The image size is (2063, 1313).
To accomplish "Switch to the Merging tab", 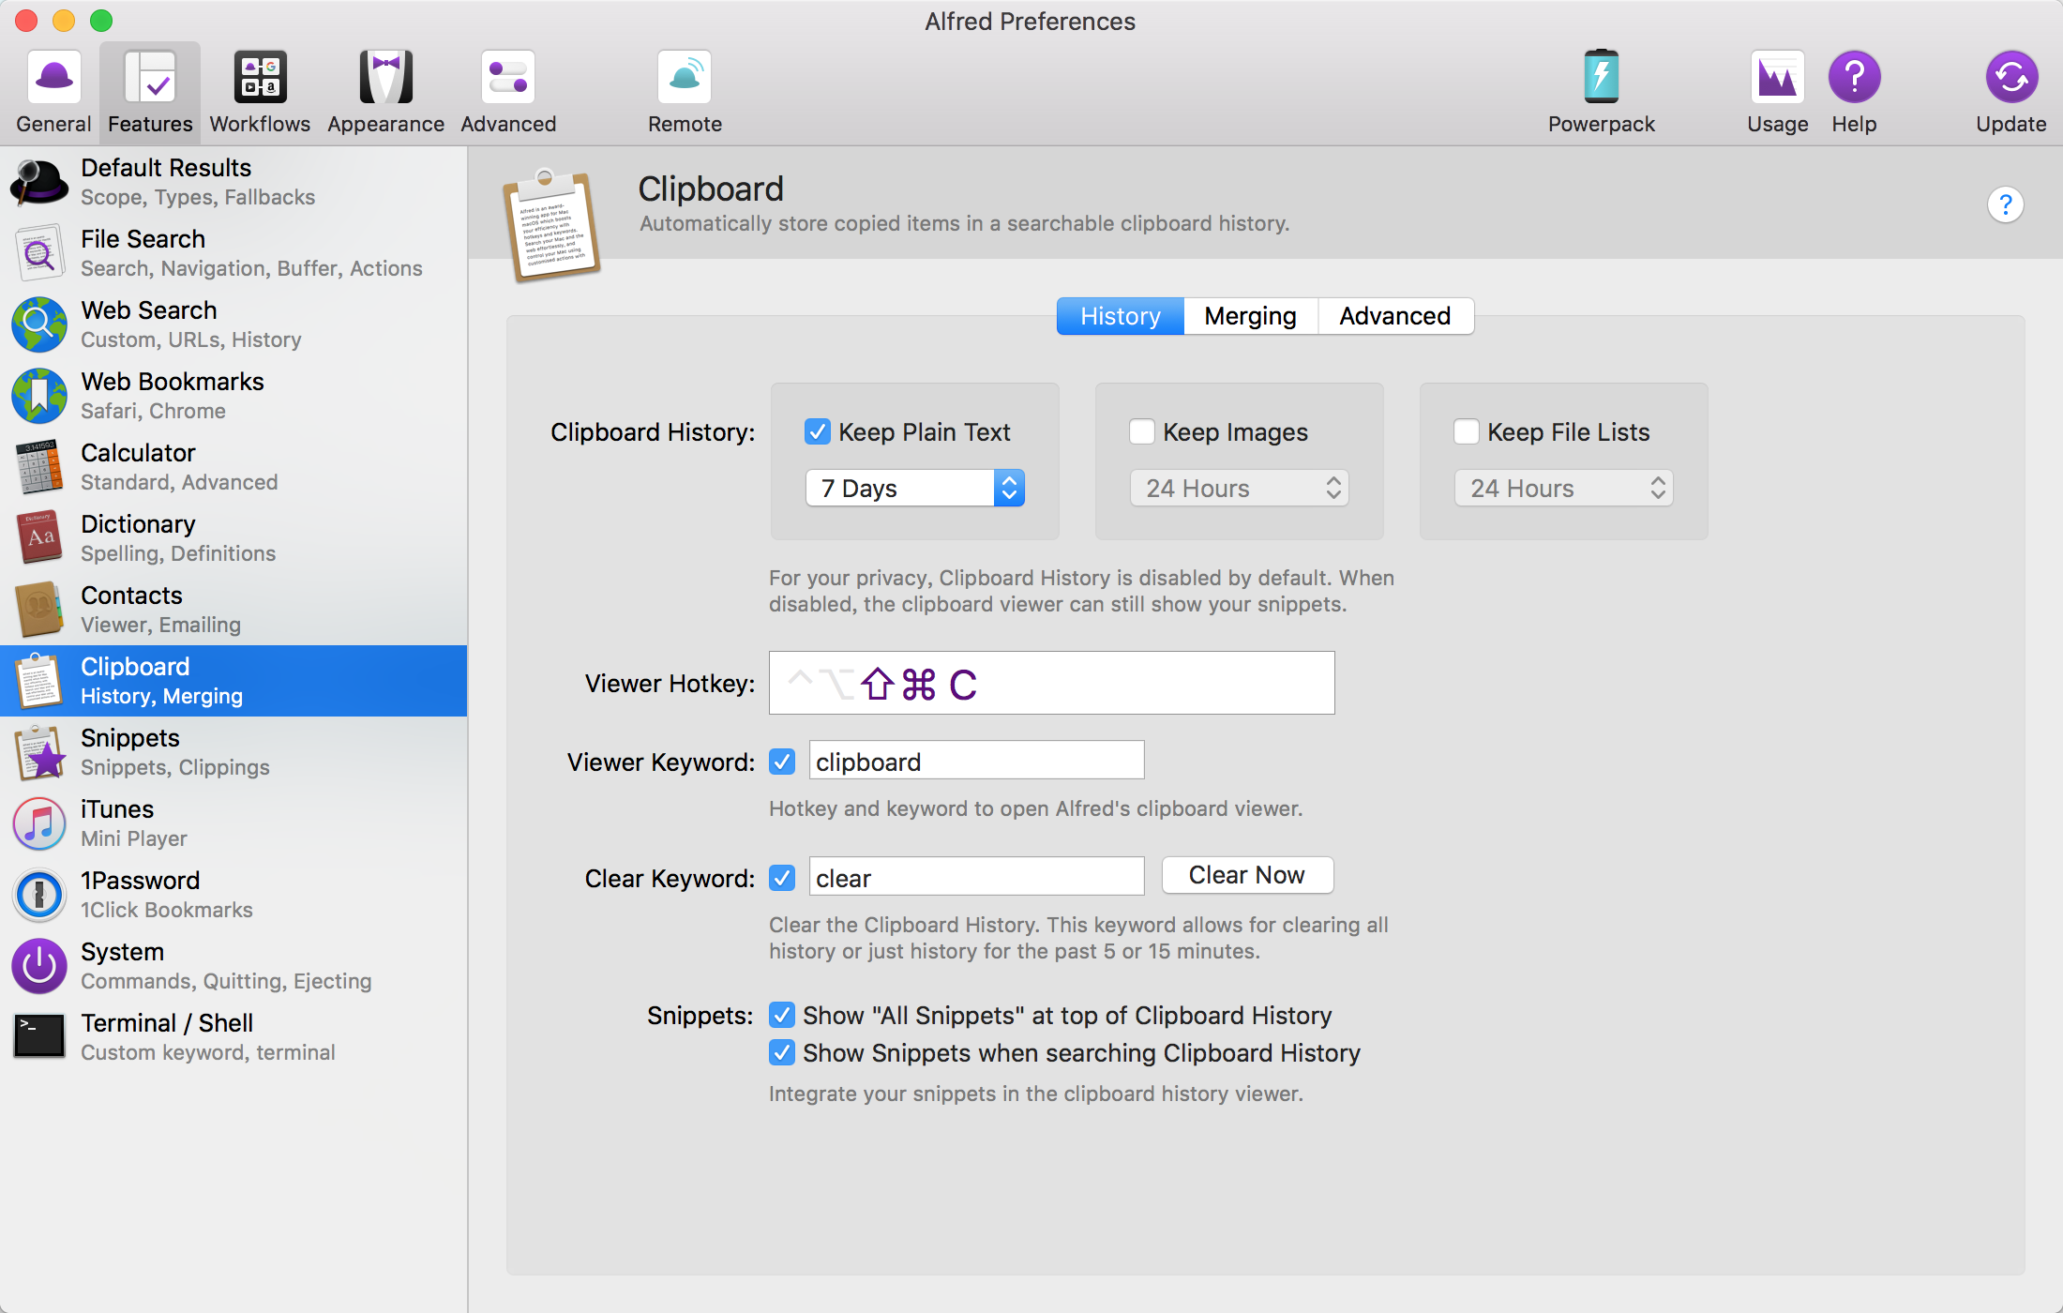I will [1251, 316].
